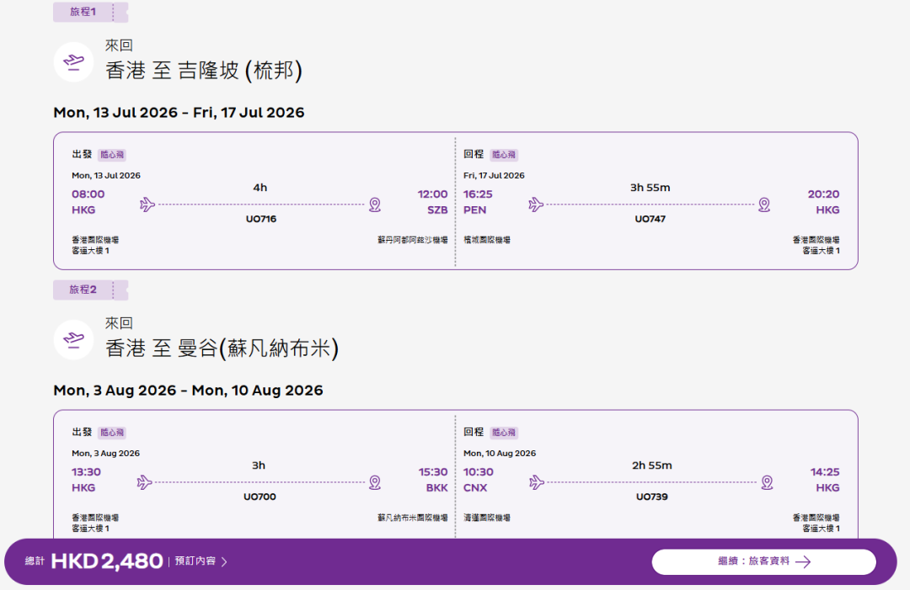Click the 隨心飛 tag on Aug 3 departure
This screenshot has width=910, height=590.
(x=112, y=433)
